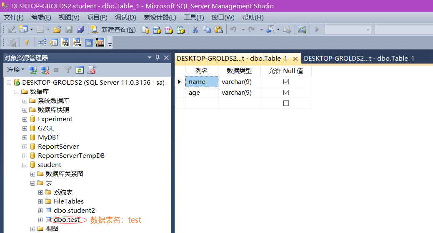433x233 pixels.
Task: Click the database engine query icon
Action: [145, 29]
